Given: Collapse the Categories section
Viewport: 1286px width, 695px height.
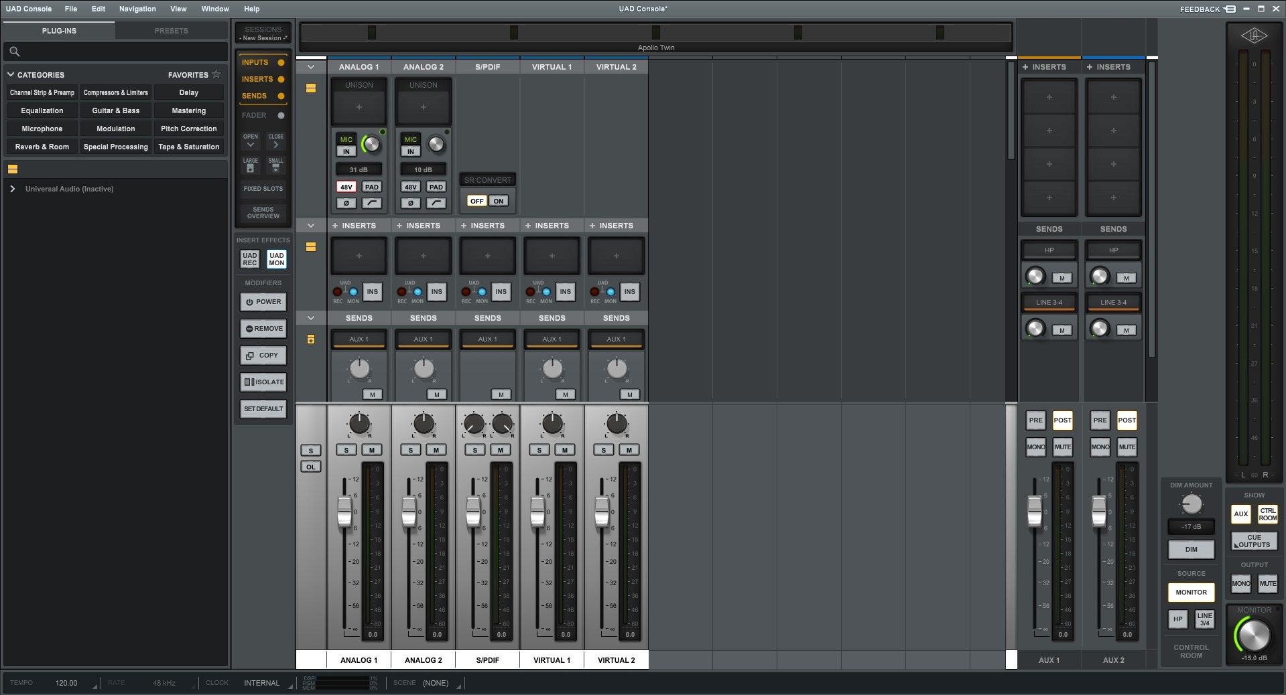Looking at the screenshot, I should coord(11,75).
